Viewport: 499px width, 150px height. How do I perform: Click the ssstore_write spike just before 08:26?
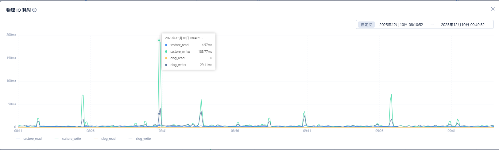point(83,95)
